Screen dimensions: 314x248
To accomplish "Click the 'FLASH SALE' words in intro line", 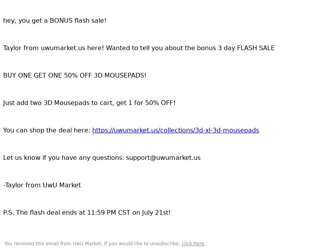I will [x=256, y=48].
